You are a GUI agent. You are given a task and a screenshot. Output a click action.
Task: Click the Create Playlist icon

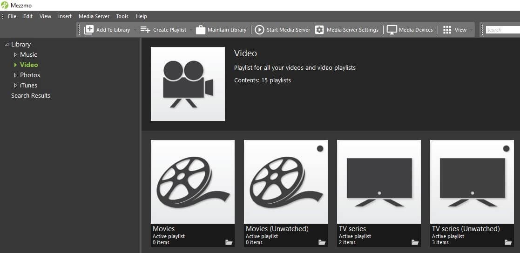click(x=145, y=30)
